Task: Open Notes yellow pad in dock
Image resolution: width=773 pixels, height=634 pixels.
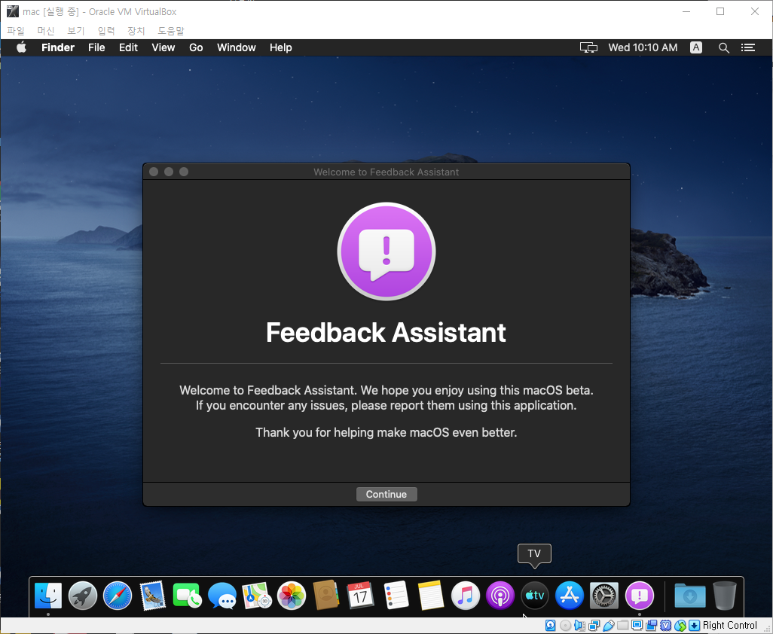Action: tap(430, 596)
